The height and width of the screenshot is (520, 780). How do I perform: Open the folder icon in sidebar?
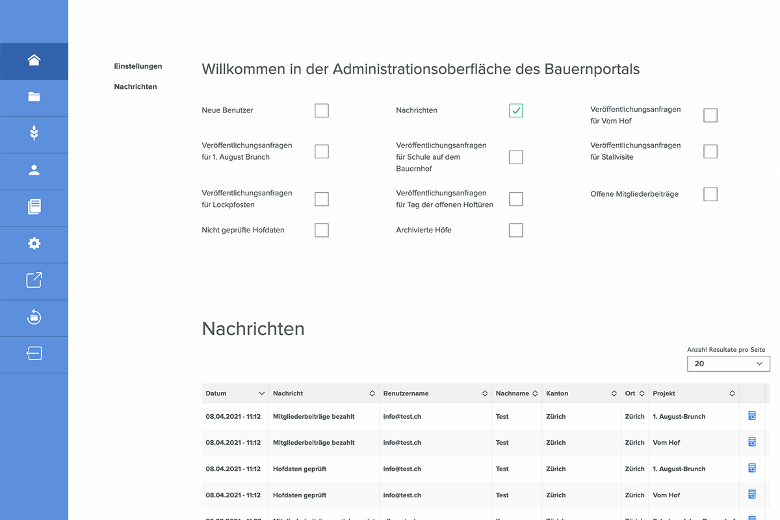pos(34,97)
